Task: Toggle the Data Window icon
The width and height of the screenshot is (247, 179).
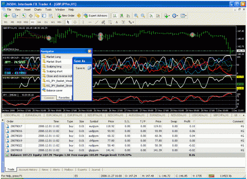Action: (x=31, y=15)
